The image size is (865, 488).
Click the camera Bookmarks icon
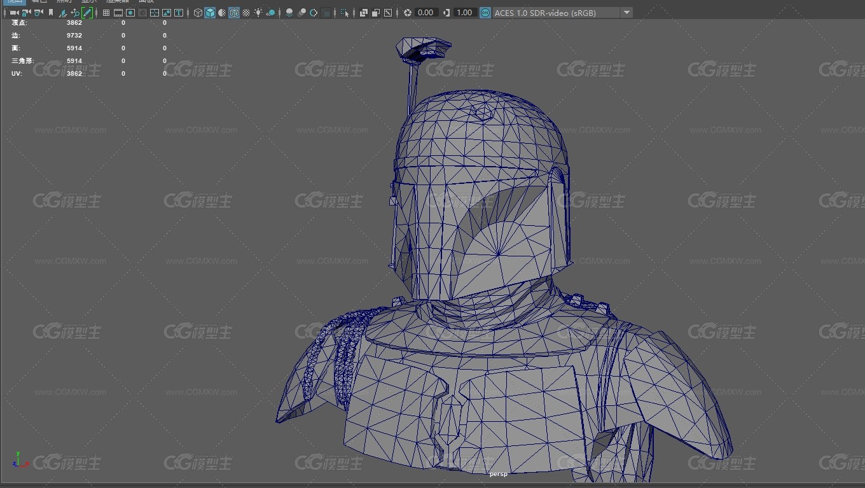51,13
